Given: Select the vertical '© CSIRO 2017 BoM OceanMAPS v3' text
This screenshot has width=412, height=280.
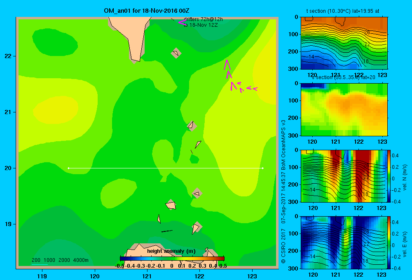Looking at the screenshot, I should click(283, 192).
